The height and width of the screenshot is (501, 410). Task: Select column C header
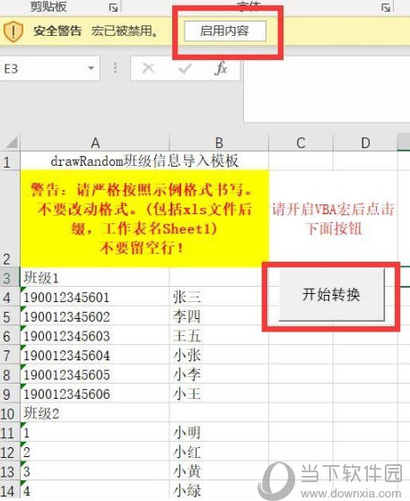[301, 143]
